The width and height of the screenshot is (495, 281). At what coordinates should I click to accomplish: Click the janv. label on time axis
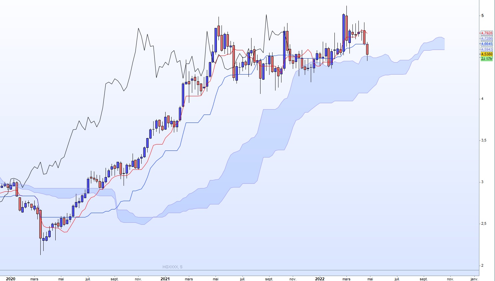click(x=474, y=279)
